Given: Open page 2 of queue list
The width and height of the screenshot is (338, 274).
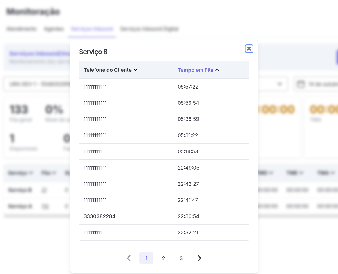Looking at the screenshot, I should [164, 258].
